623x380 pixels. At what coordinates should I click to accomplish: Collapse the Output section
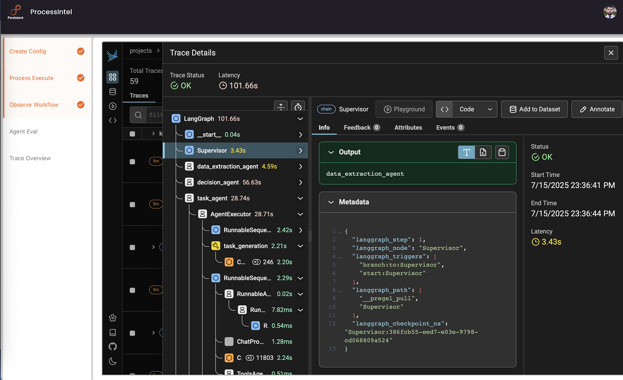click(331, 152)
